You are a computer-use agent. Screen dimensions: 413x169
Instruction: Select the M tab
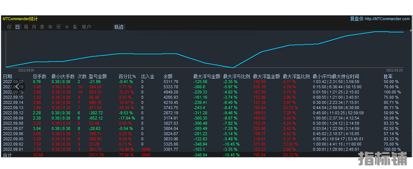(x=67, y=27)
